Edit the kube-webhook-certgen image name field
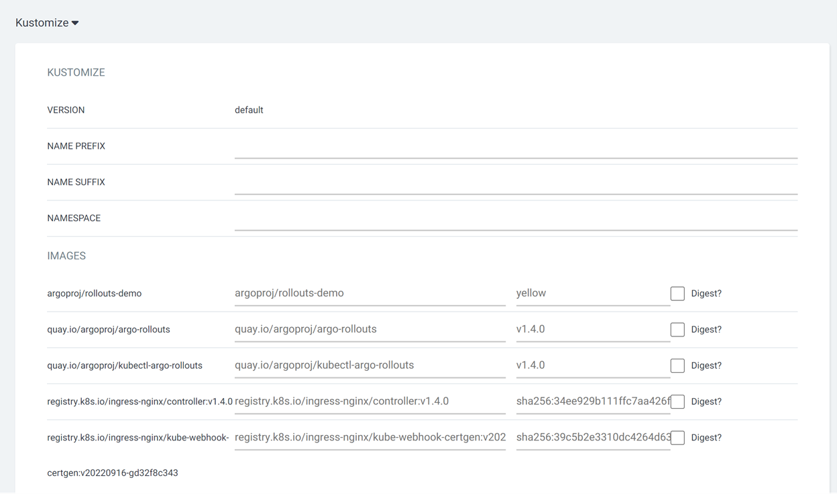 pos(370,438)
